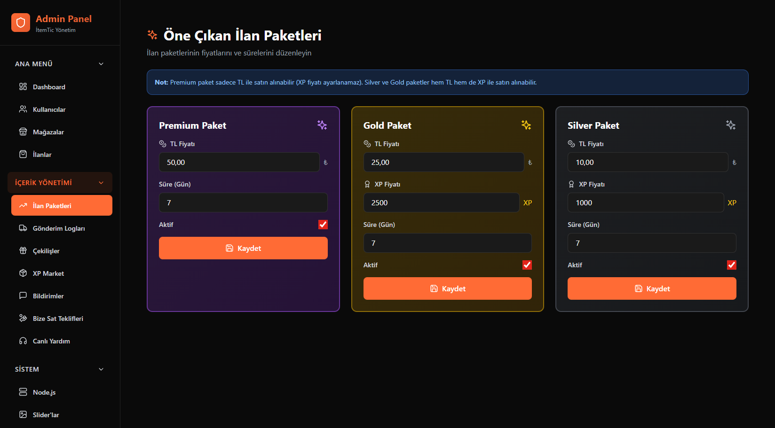Focus the Premium Paket TL Fiyatı field
Screen dimensions: 775x428
coord(239,162)
